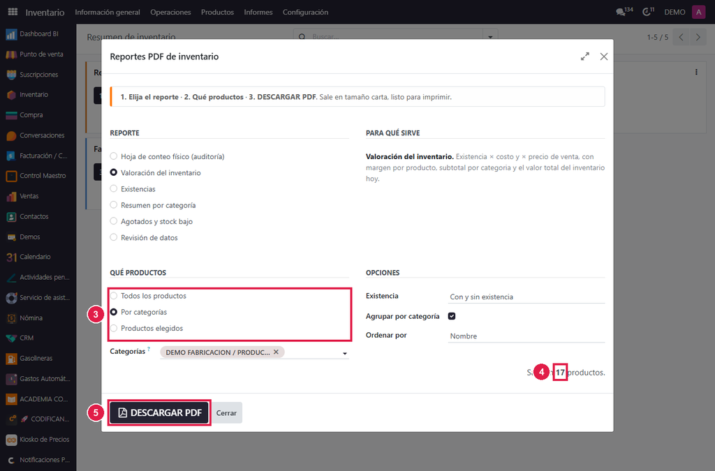Image resolution: width=715 pixels, height=471 pixels.
Task: Open Configuración menu
Action: 306,12
